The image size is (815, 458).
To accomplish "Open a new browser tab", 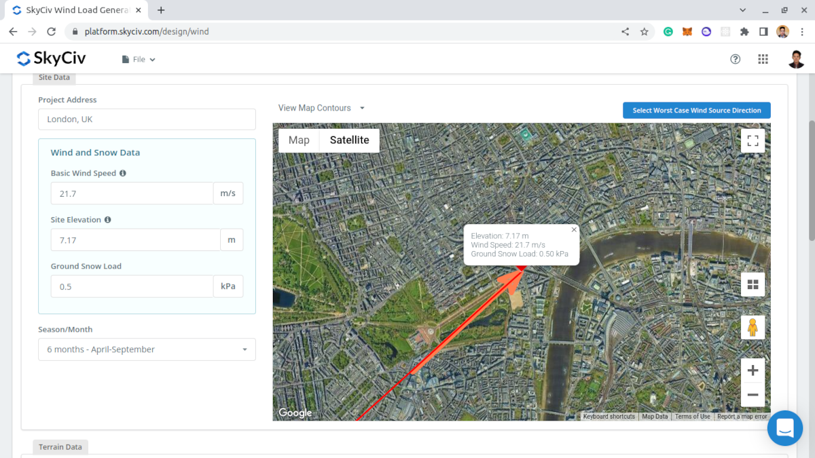I will [161, 10].
